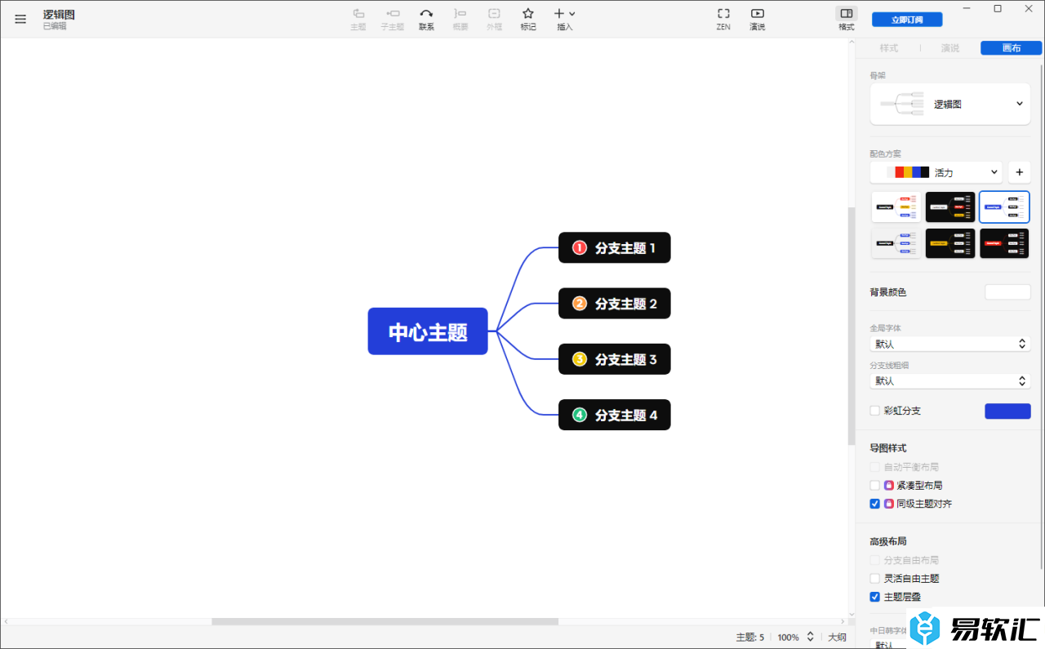Click the 主题: 5 topic count
This screenshot has width=1045, height=649.
coord(750,637)
